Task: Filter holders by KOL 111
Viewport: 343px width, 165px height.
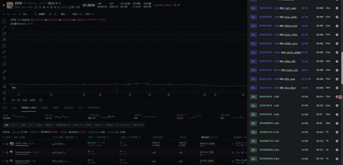Action: point(15,125)
